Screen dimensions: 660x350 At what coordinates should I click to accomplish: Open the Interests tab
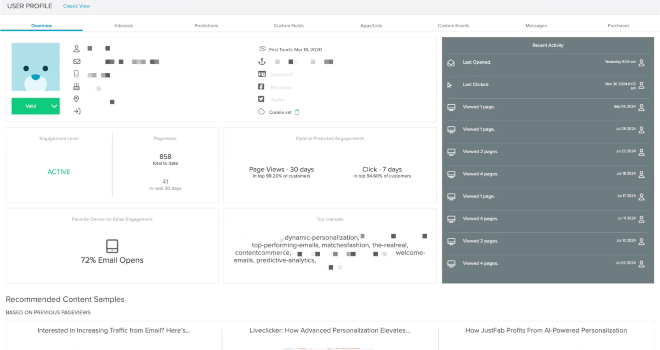124,26
